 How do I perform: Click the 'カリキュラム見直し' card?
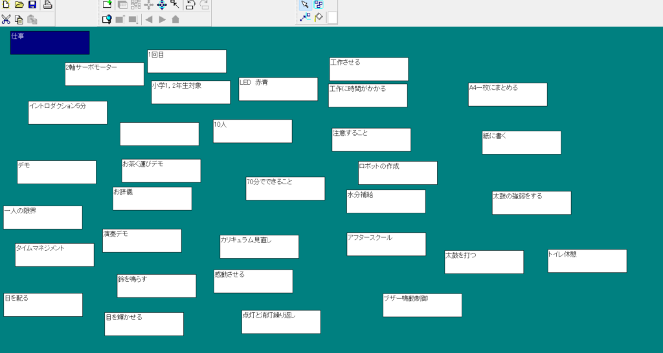click(x=259, y=247)
